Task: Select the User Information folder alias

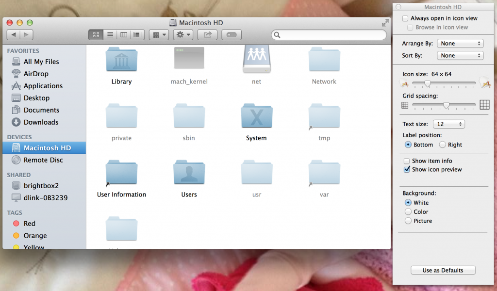Action: tap(121, 173)
